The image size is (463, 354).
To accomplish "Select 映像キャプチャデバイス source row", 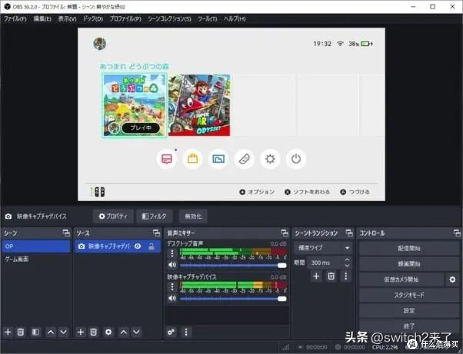I will pyautogui.click(x=117, y=246).
